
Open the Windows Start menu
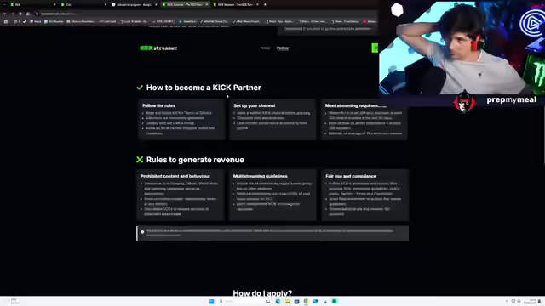click(211, 301)
